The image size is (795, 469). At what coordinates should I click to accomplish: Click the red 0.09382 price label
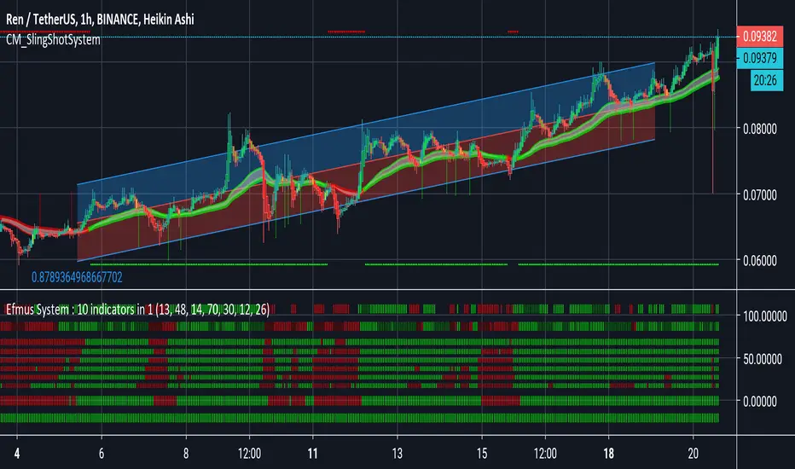tap(759, 37)
